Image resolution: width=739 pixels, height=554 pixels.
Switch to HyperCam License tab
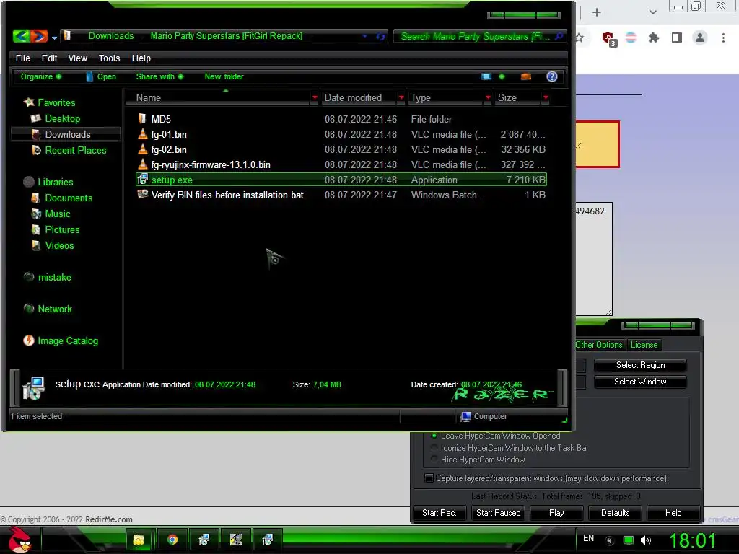pos(644,345)
